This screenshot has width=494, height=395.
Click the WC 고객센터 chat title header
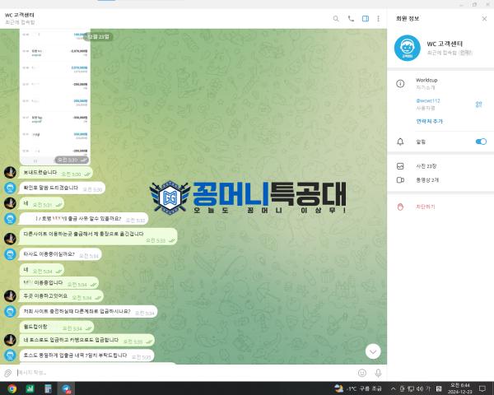point(20,15)
